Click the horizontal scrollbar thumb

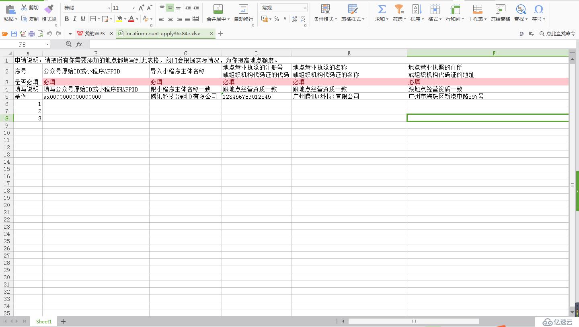[x=414, y=321]
